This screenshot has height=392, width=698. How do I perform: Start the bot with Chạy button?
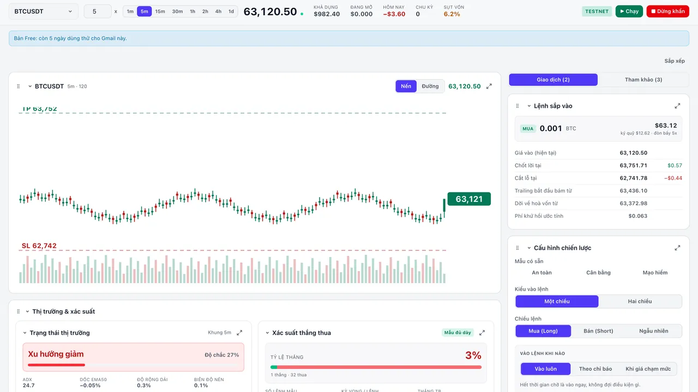[629, 11]
